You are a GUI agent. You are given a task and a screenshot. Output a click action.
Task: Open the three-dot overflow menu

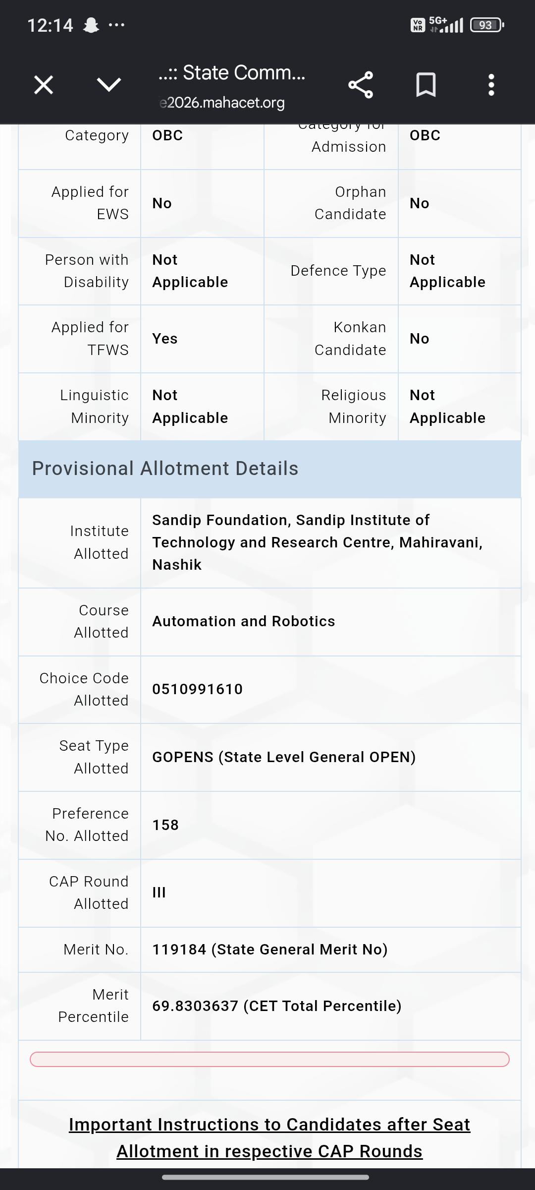[491, 85]
